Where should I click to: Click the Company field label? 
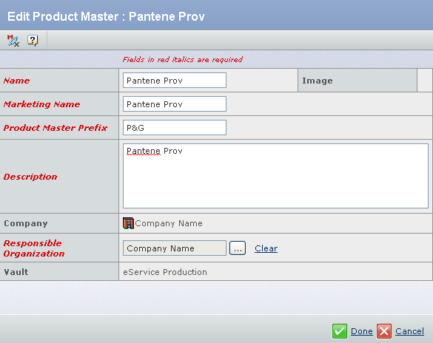coord(26,223)
